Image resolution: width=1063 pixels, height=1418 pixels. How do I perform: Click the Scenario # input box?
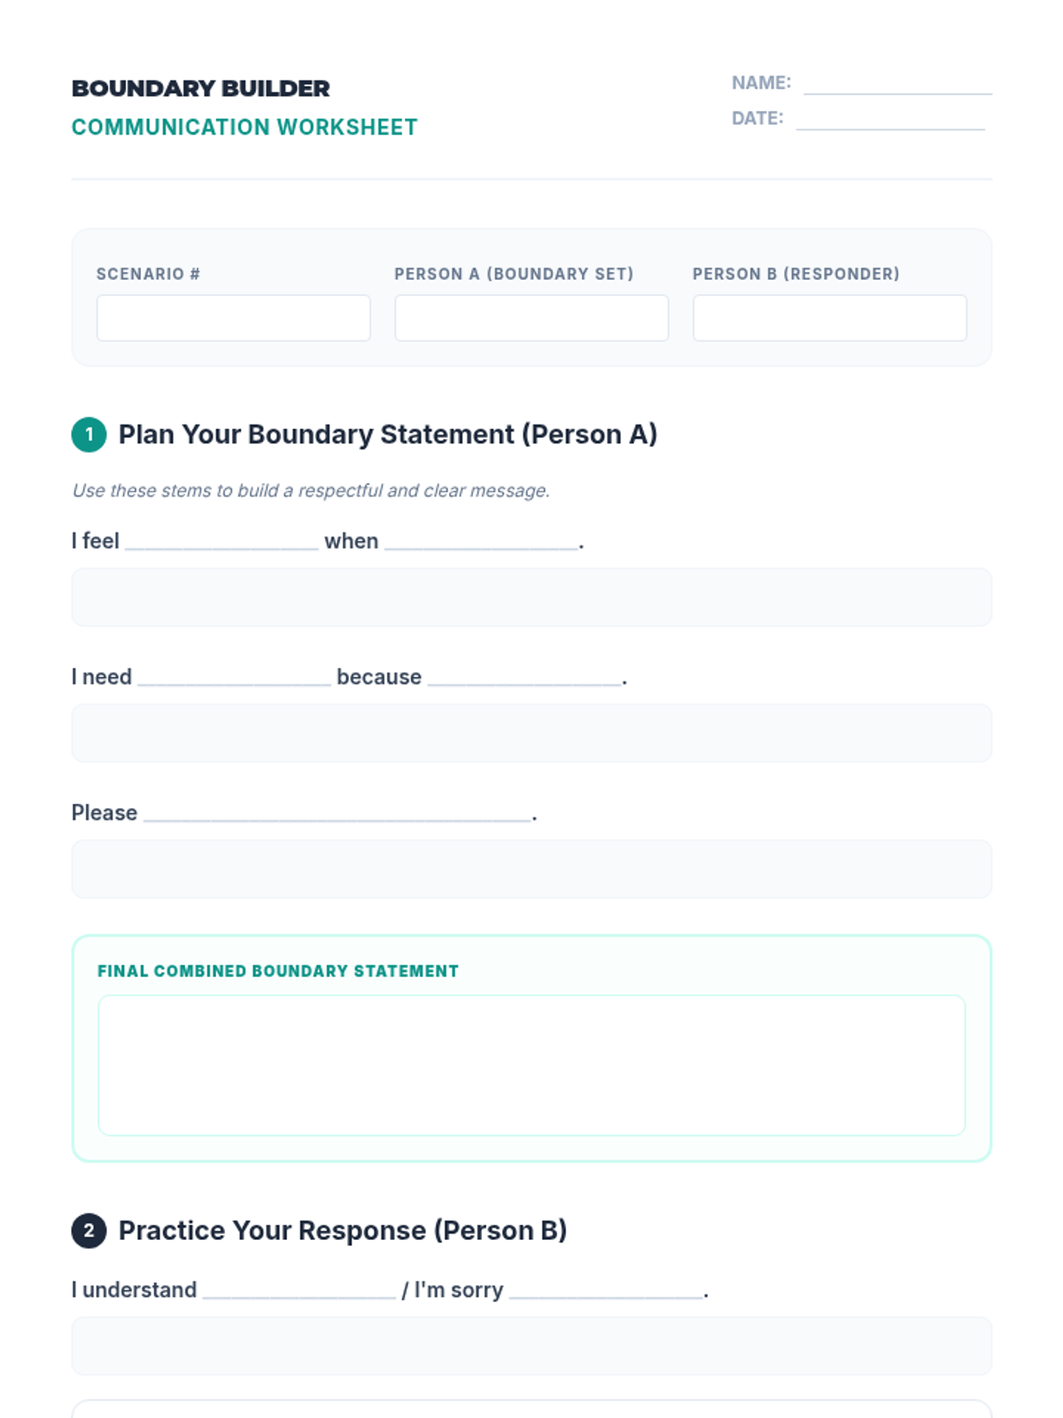[233, 318]
